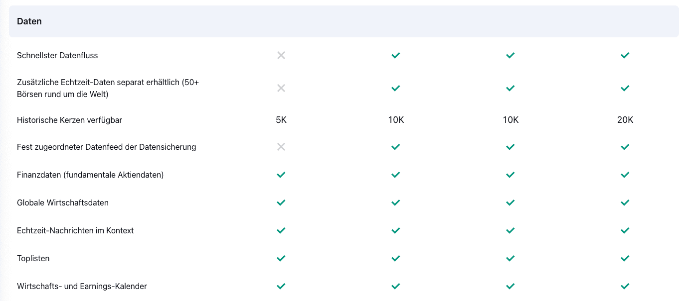
Task: Click gray X in Zusätzliche Echtzeit-Daten row
Action: coord(281,88)
